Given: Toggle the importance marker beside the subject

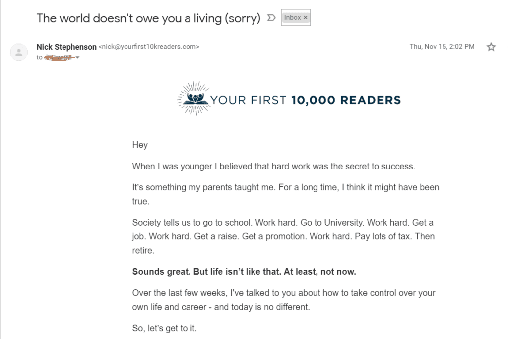Looking at the screenshot, I should [x=271, y=18].
